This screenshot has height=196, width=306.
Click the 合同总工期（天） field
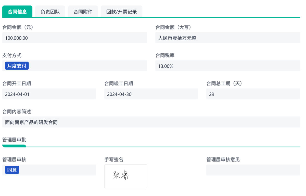pos(253,94)
